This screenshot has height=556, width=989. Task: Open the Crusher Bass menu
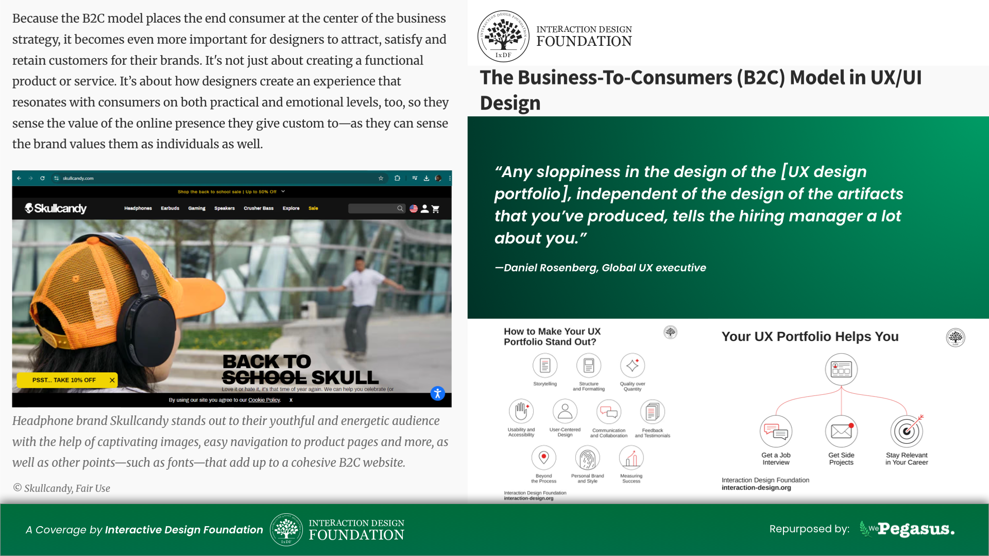point(259,208)
